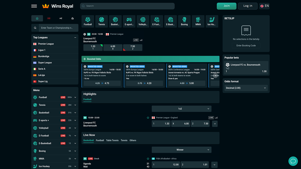Collapse the Top Leagues section
The image size is (301, 169).
(75, 37)
